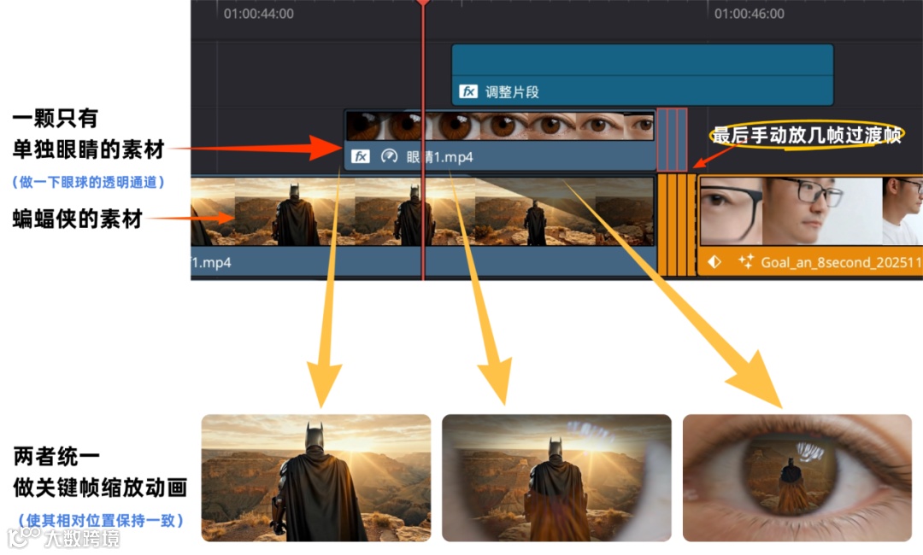Click the sparkle effects icon on Goal_an clip

pyautogui.click(x=746, y=261)
